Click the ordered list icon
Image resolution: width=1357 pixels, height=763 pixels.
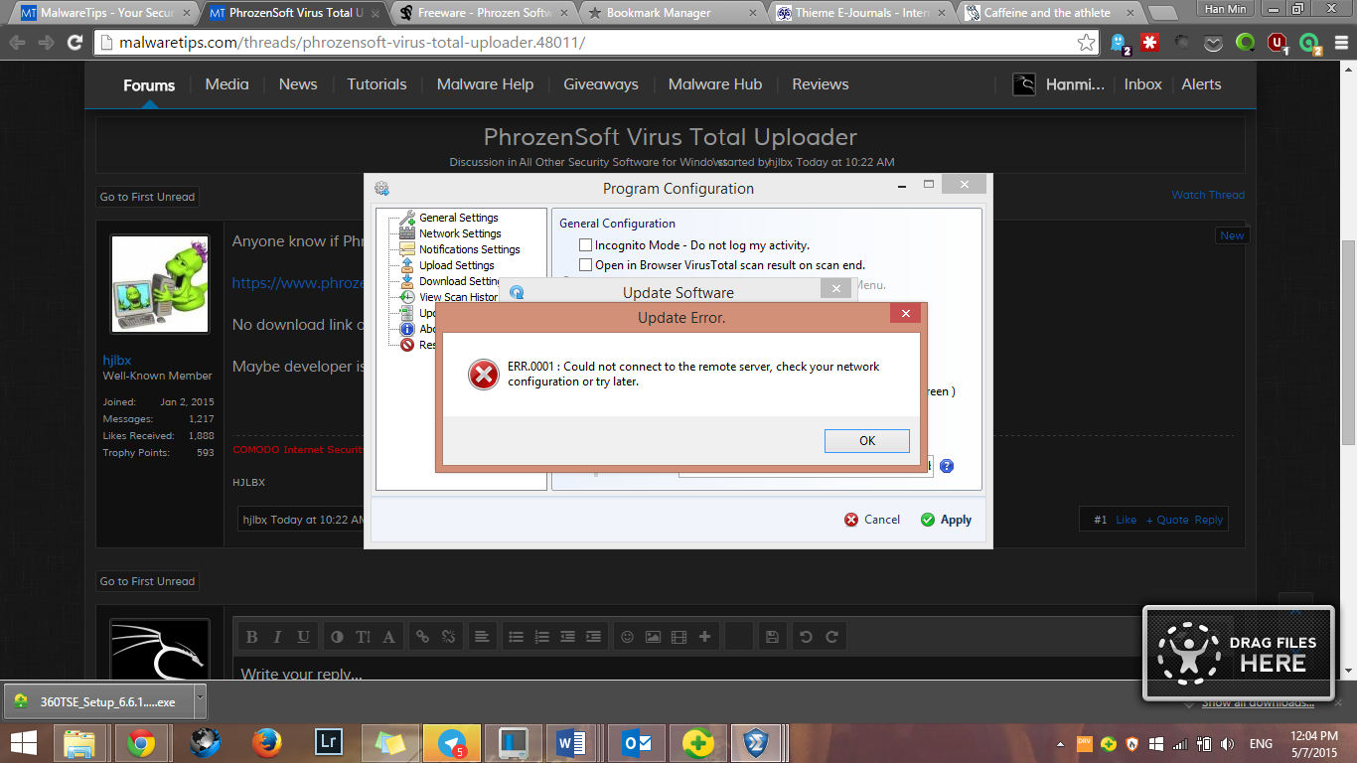pyautogui.click(x=541, y=637)
